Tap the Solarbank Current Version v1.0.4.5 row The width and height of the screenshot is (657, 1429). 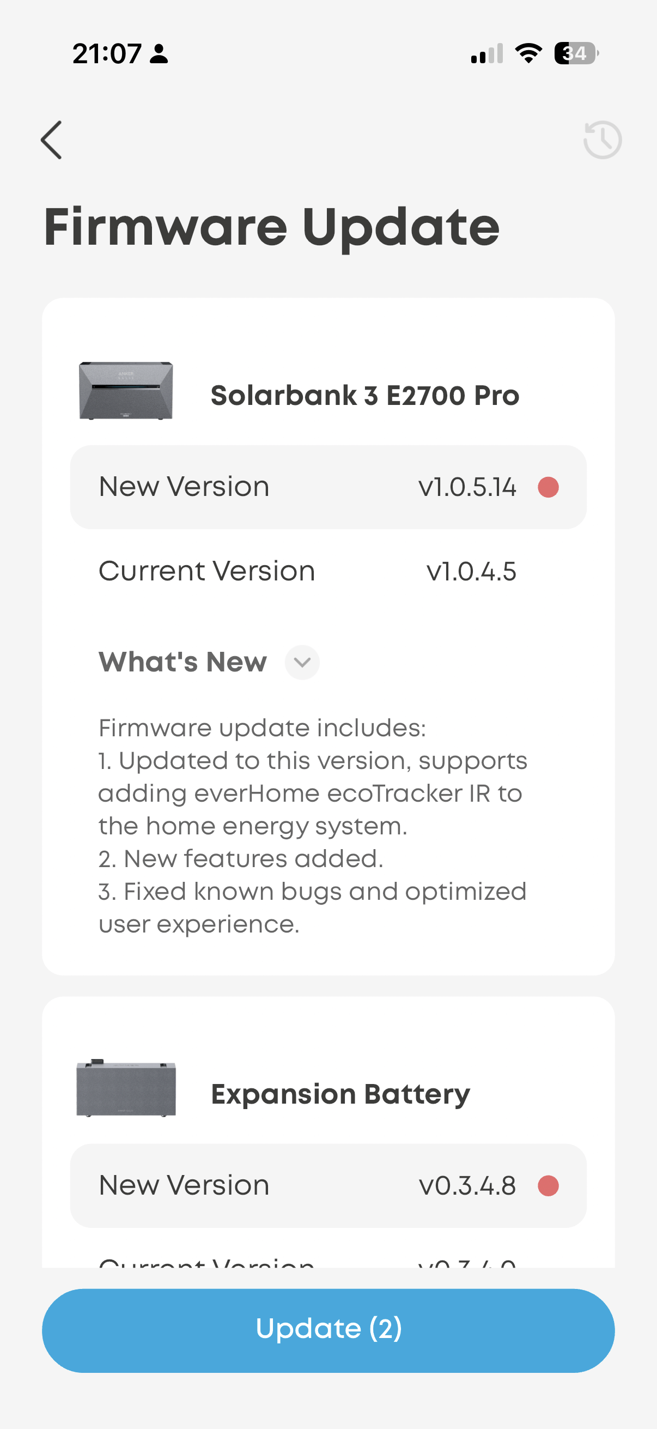point(328,571)
